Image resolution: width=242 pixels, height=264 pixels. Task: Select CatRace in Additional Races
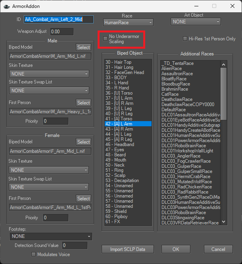(190, 94)
